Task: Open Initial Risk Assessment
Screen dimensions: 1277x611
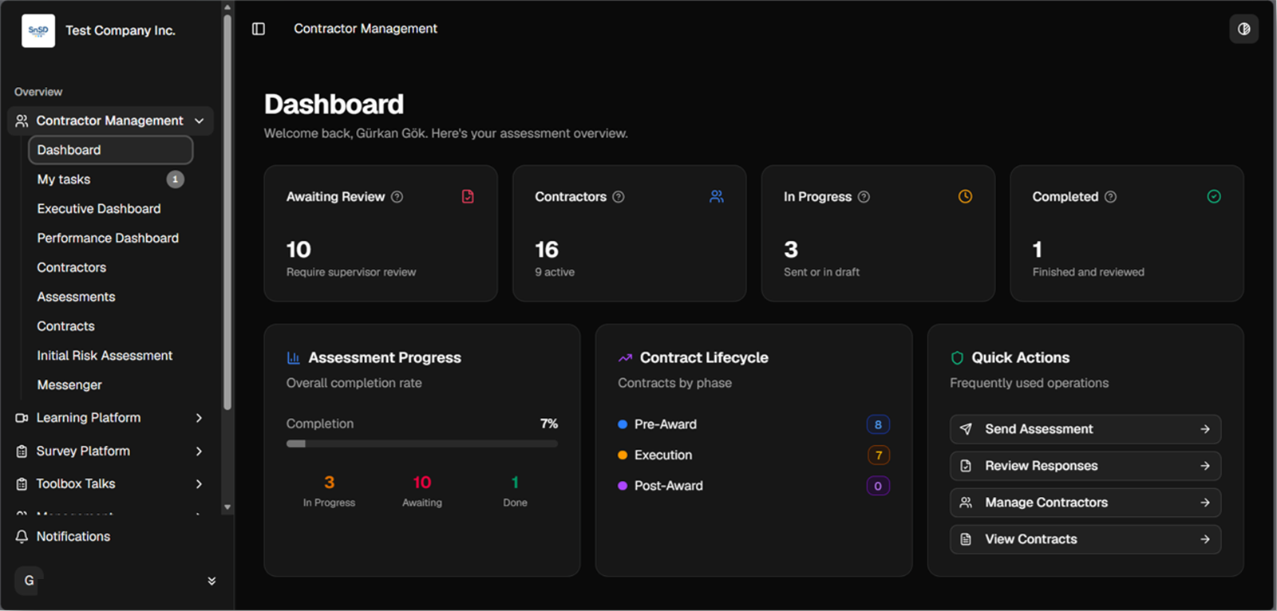Action: [x=105, y=356]
